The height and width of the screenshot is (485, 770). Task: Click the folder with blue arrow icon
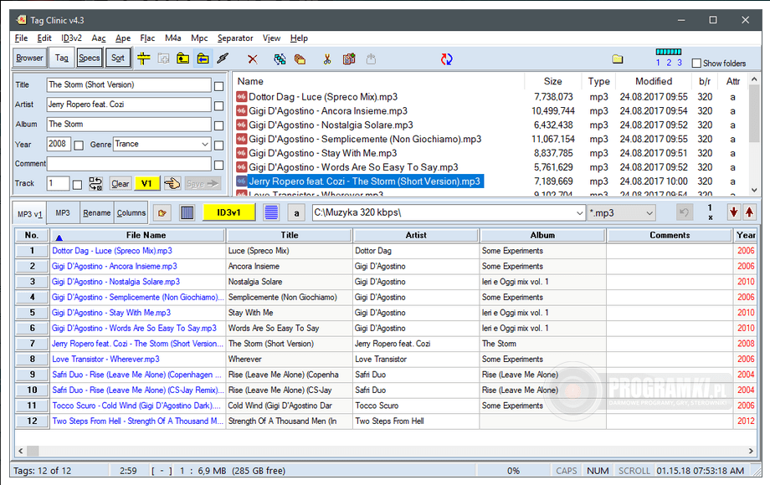click(203, 59)
